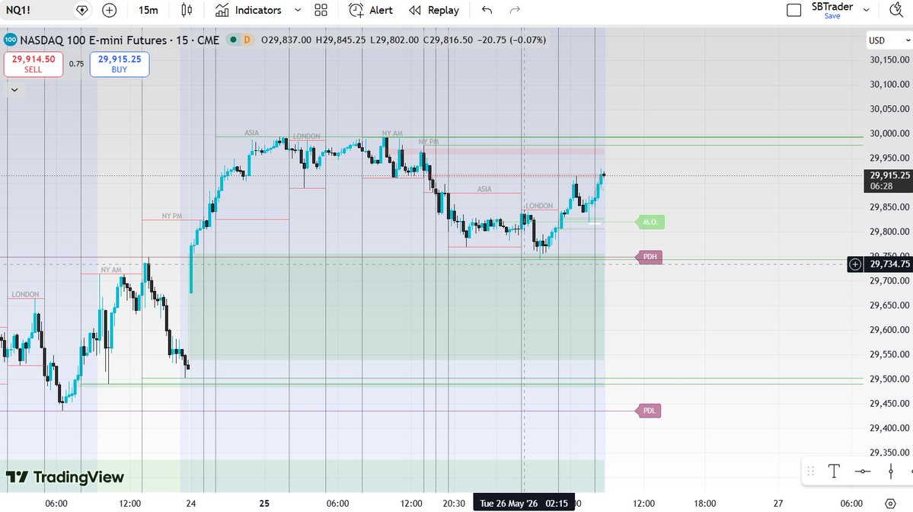
Task: Expand the SBTrader layout dropdown arrow
Action: coord(867,10)
